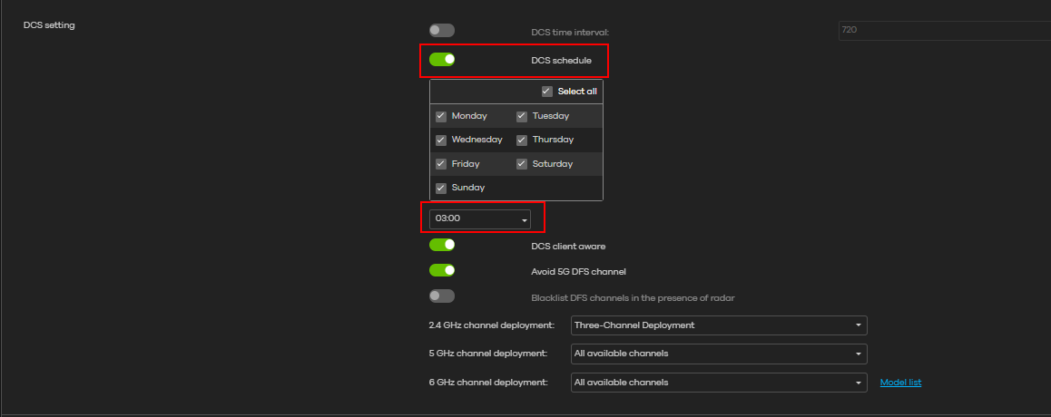The width and height of the screenshot is (1051, 417).
Task: Turn off DCS client aware switch
Action: coord(442,245)
